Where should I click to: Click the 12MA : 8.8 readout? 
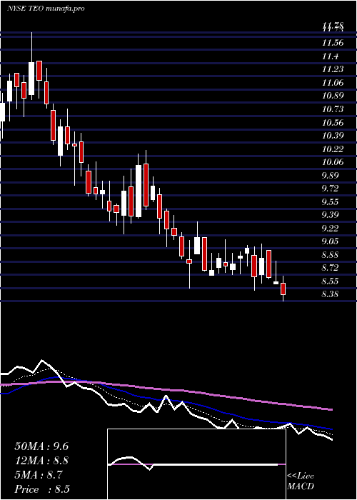click(x=41, y=461)
